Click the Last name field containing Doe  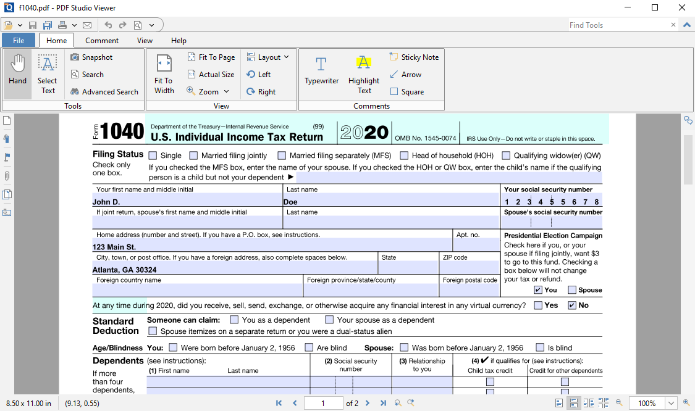point(392,200)
